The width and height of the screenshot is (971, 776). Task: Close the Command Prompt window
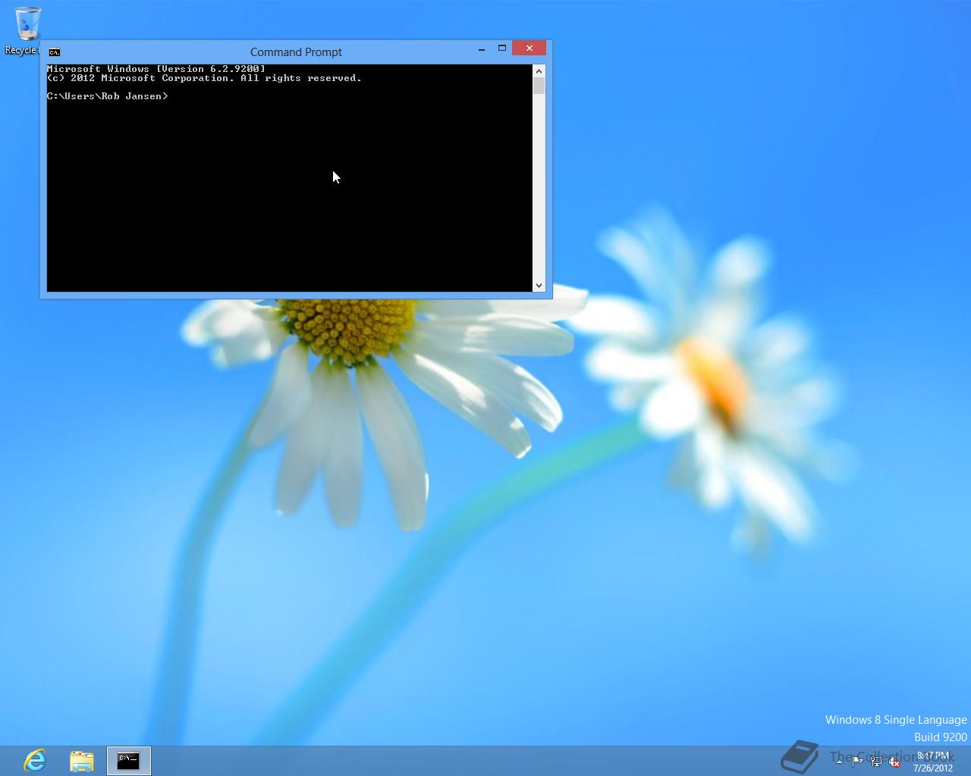(529, 48)
